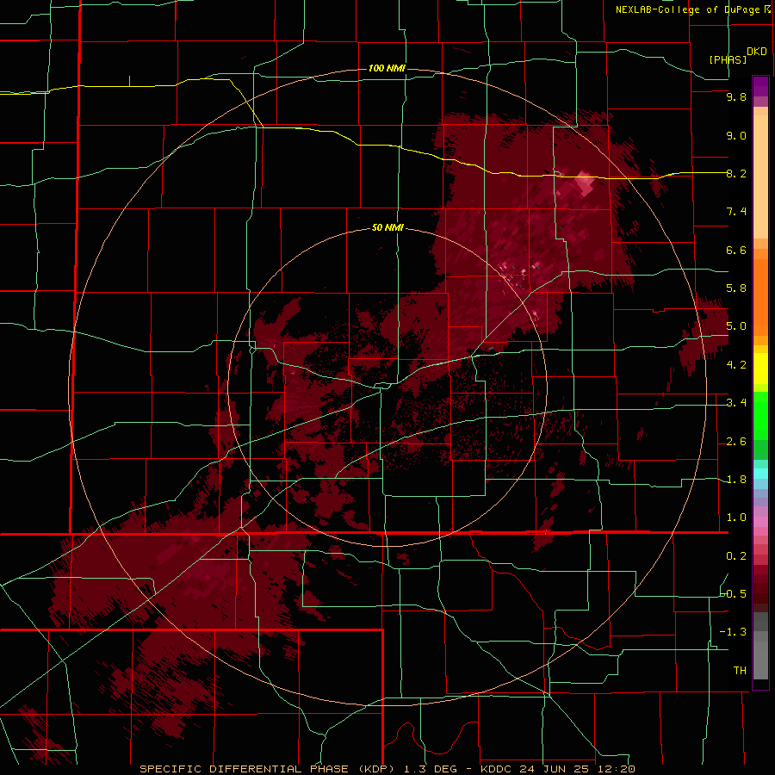Click the KDDC radar site identifier
775x775 pixels.
click(x=498, y=769)
